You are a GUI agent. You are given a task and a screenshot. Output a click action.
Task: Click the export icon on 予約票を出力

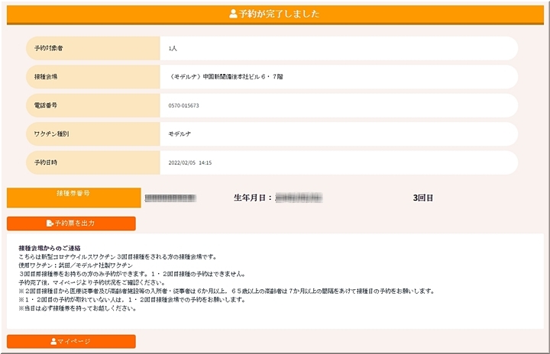[50, 224]
